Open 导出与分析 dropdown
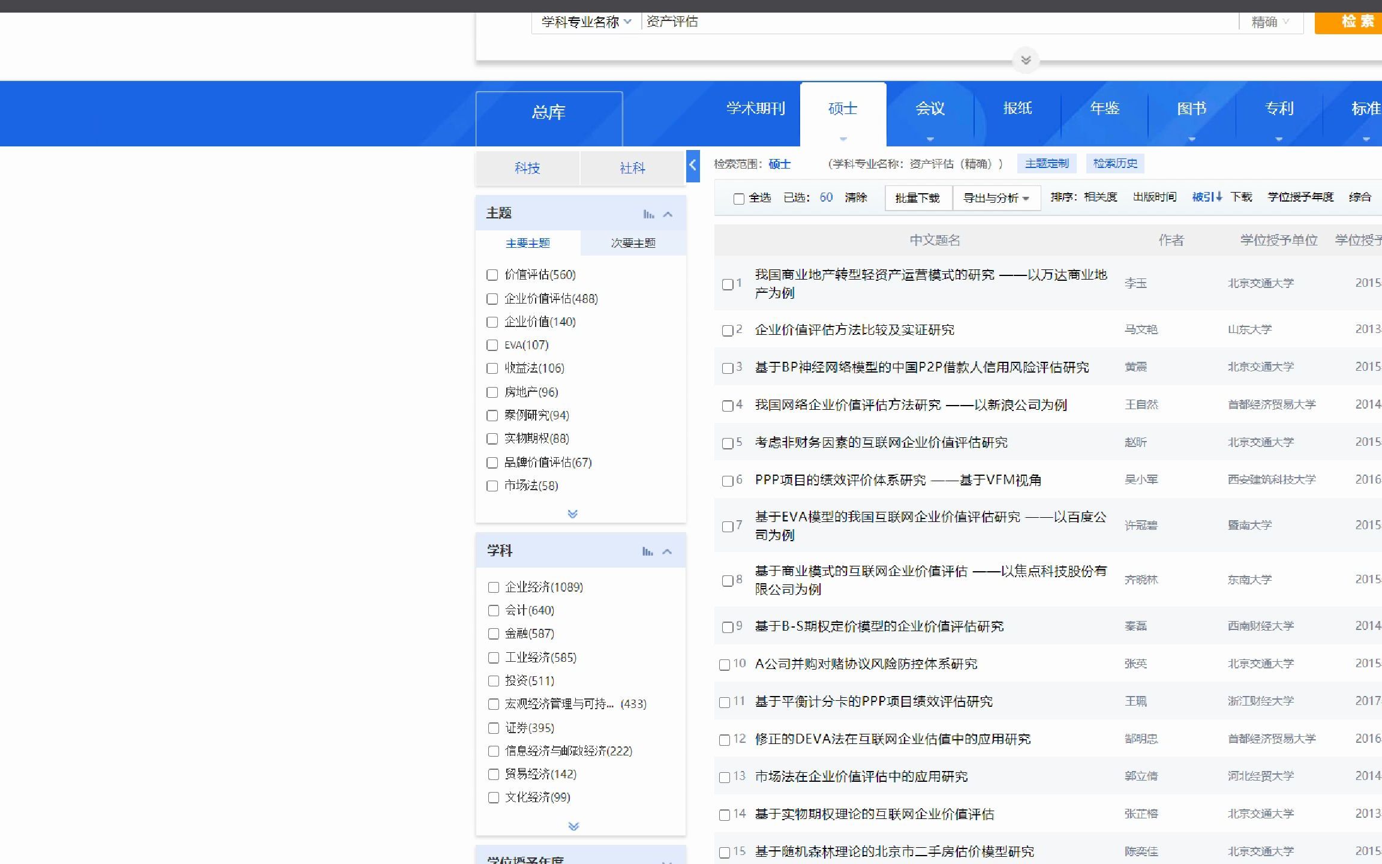 click(x=996, y=198)
